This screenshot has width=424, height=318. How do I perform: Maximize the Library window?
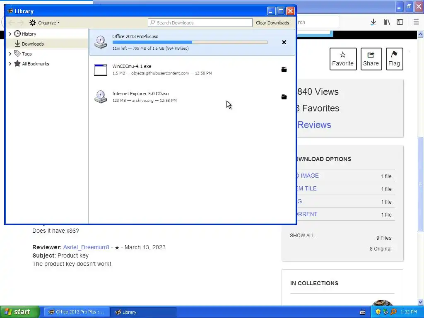point(281,11)
